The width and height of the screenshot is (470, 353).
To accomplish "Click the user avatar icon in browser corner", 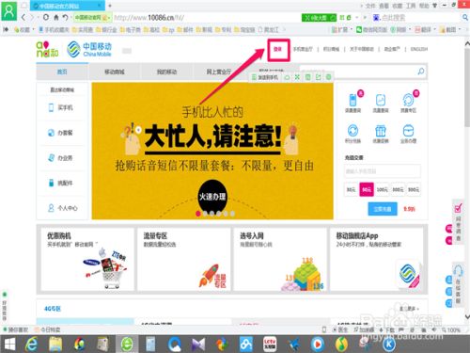I will (8, 10).
